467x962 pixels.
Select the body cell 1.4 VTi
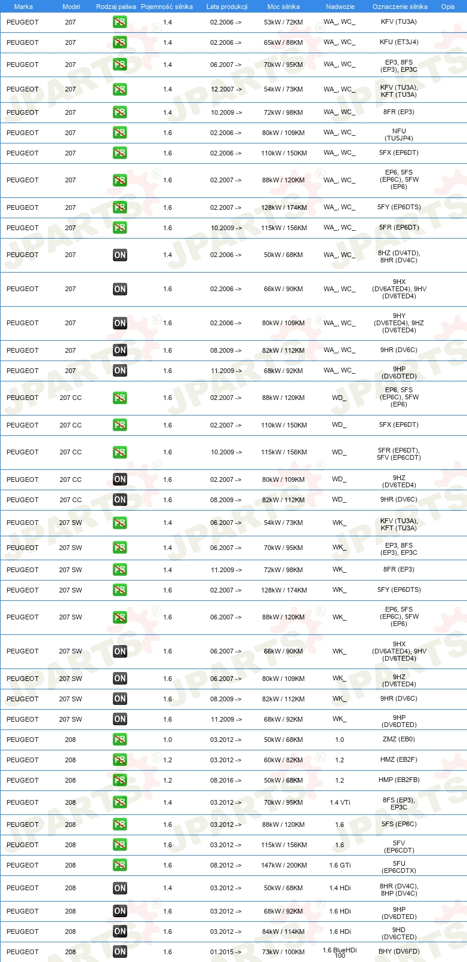[340, 802]
